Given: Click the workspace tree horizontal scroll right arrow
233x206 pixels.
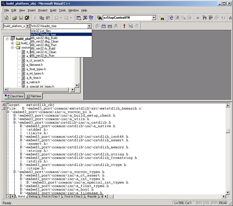Looking at the screenshot, I should coord(72,90).
